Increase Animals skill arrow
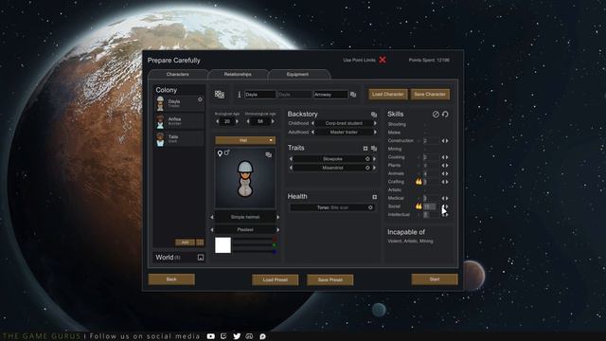606x341 pixels. (447, 173)
